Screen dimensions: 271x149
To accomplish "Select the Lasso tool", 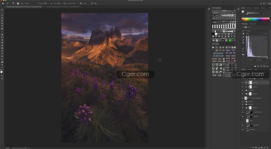I will coord(2,15).
